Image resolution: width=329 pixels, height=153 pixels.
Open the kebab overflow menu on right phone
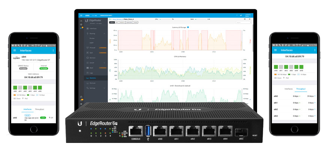(x=315, y=50)
